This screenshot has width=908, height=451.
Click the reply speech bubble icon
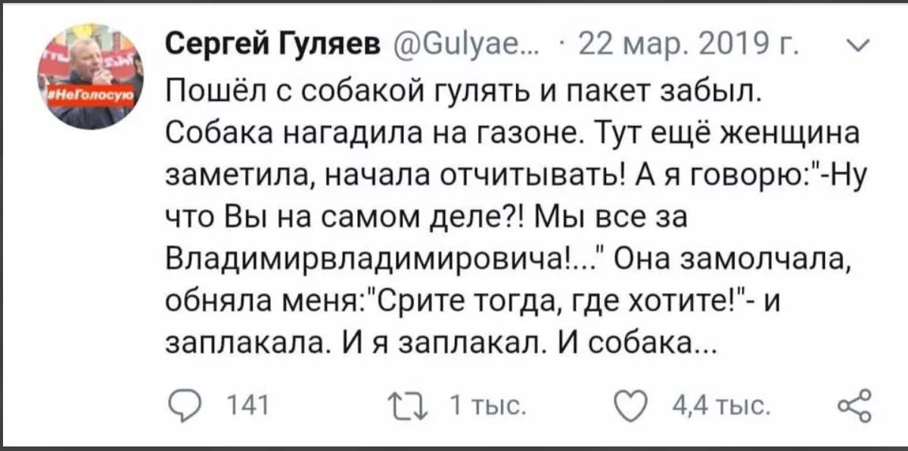pos(180,406)
